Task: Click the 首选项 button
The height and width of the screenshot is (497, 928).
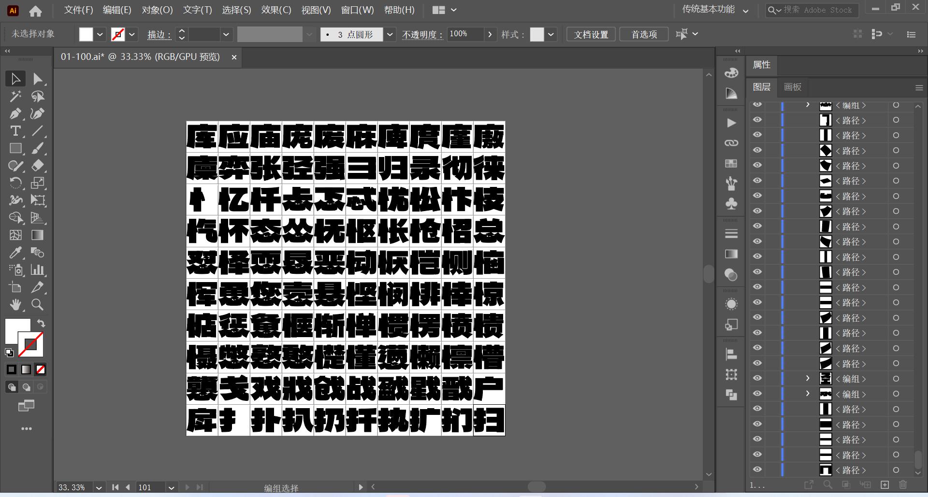Action: tap(644, 34)
